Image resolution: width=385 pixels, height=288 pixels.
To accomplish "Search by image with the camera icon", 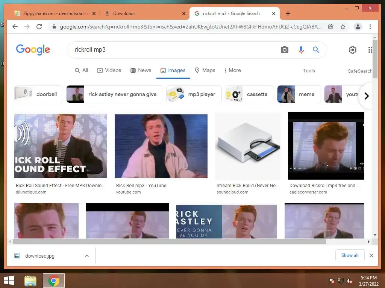I will (x=284, y=50).
